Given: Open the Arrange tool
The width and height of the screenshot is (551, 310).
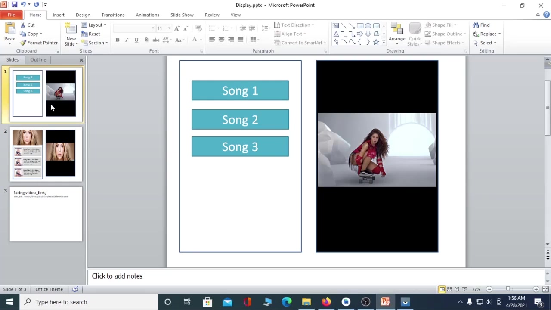Looking at the screenshot, I should coord(397,34).
